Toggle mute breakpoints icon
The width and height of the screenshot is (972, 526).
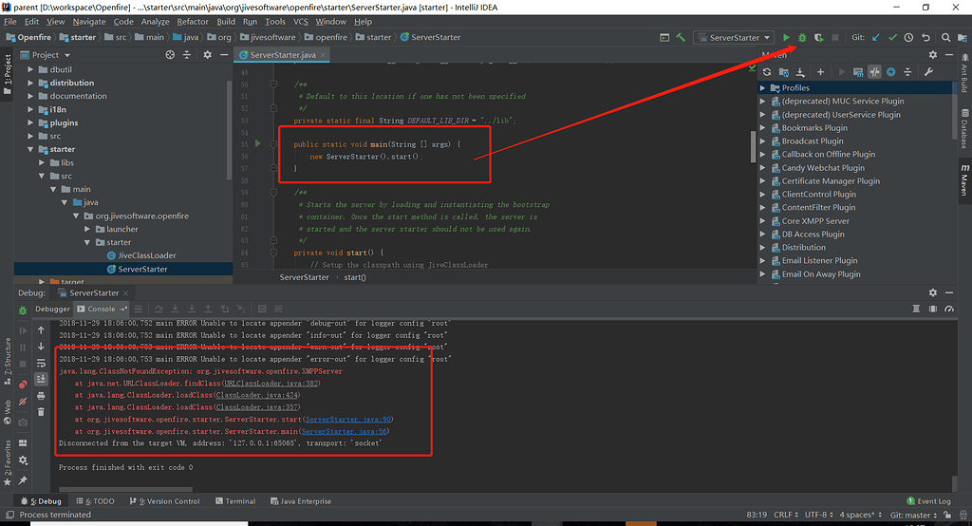(23, 402)
